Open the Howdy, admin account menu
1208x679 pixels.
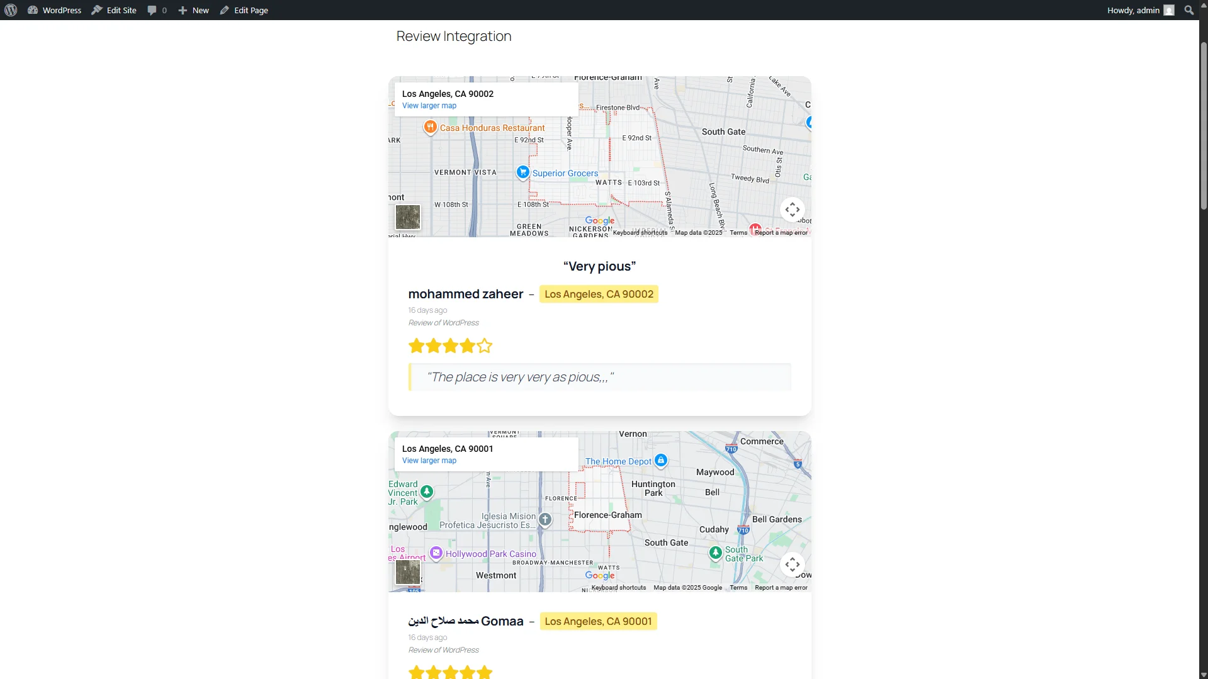(x=1140, y=10)
